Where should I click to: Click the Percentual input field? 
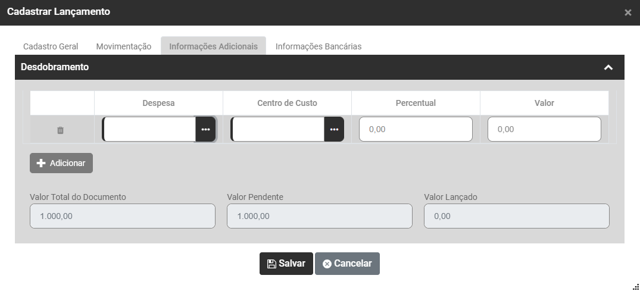point(416,129)
